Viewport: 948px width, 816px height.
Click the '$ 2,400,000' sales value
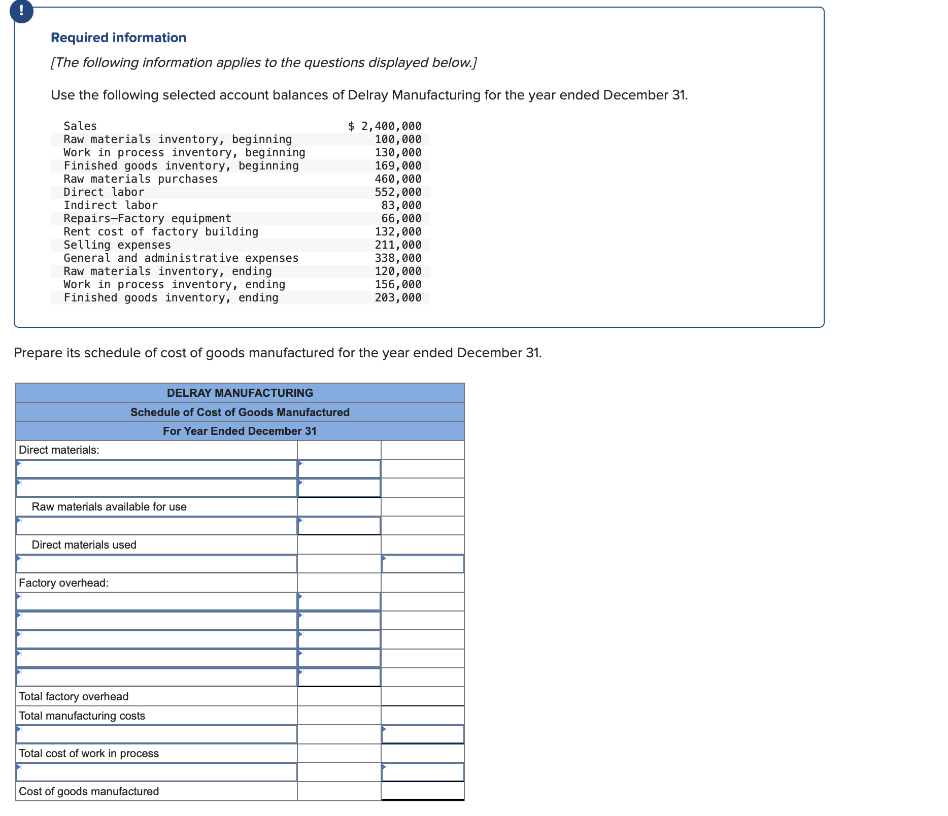tap(385, 126)
